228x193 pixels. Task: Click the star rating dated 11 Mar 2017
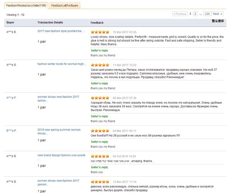coord(100,65)
